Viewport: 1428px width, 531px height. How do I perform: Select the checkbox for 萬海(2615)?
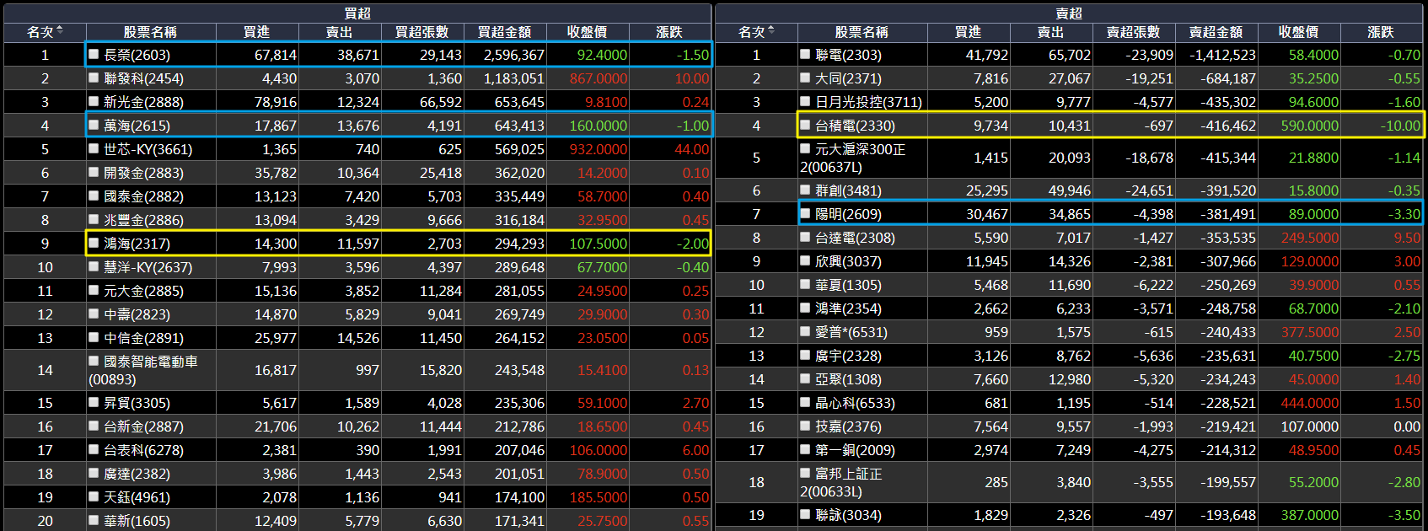click(94, 125)
